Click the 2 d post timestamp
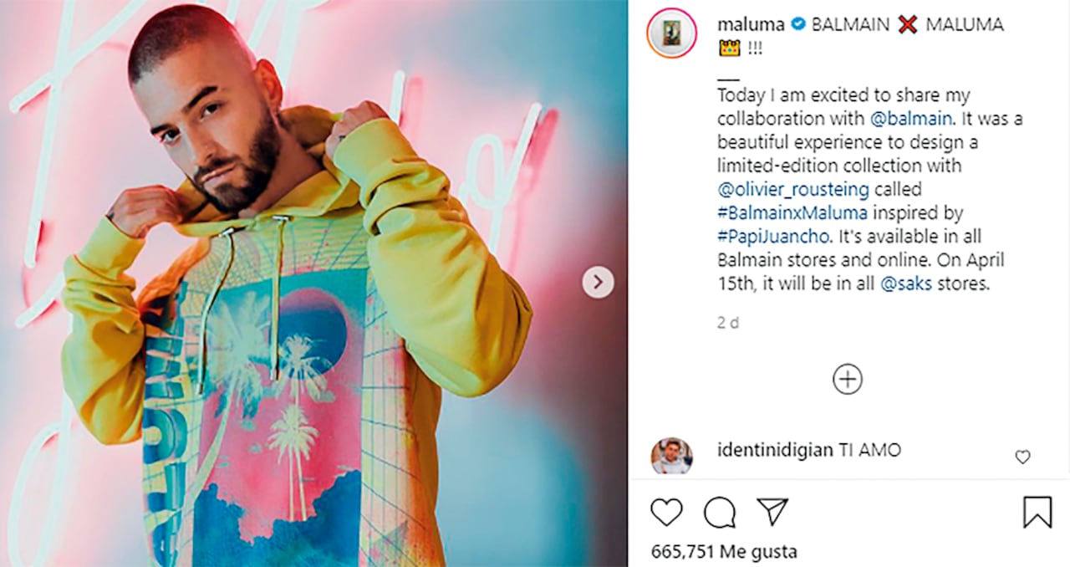Screen dimensions: 1070x567 point(727,323)
